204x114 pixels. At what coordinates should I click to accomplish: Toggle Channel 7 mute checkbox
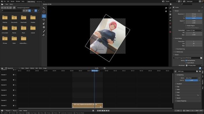point(13,75)
